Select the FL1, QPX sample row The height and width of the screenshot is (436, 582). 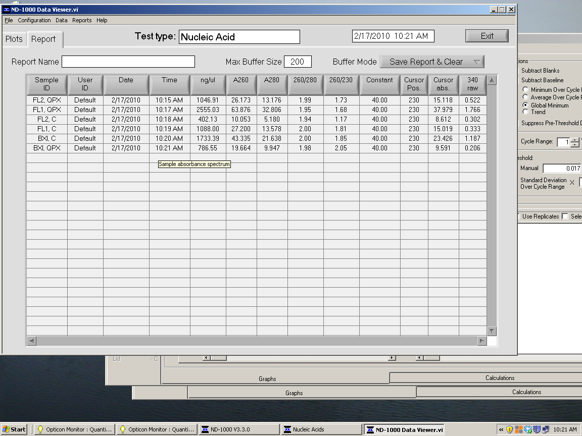tap(257, 110)
